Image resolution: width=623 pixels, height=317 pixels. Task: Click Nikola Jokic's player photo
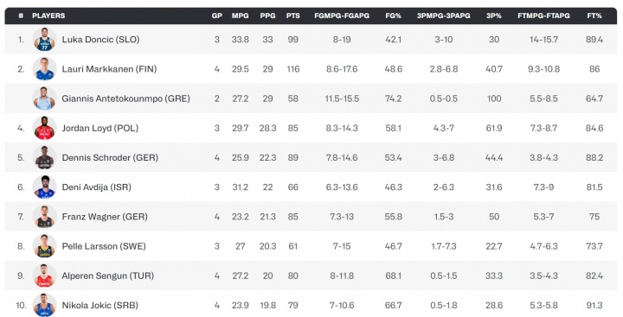click(44, 305)
